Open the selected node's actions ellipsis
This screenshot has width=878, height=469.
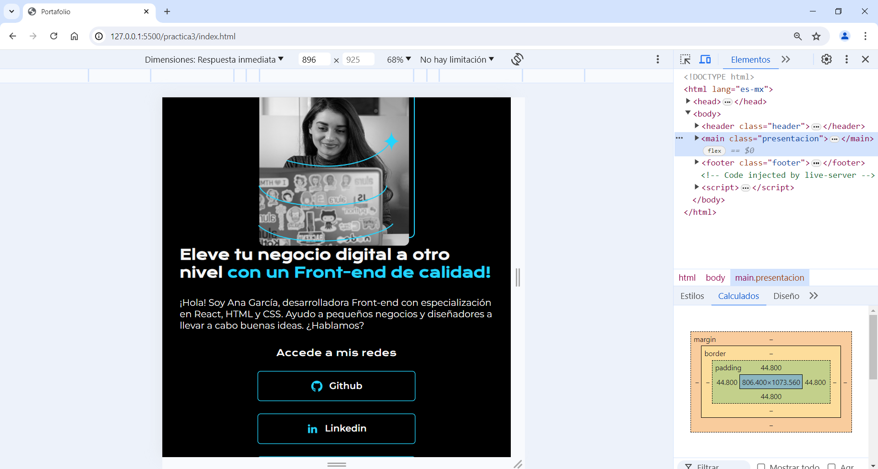pos(680,138)
